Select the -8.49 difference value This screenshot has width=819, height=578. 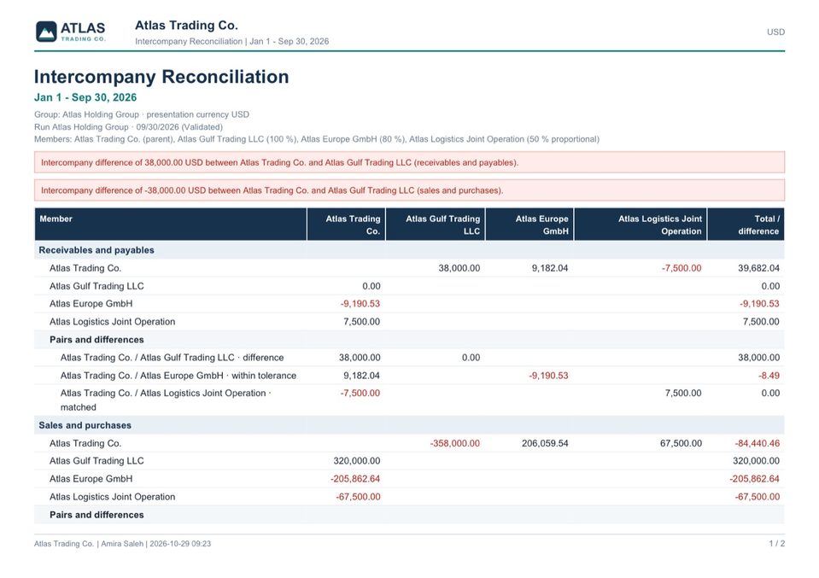point(769,376)
